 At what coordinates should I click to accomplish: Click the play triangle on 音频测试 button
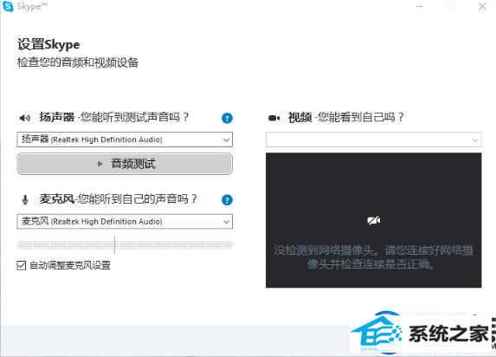pyautogui.click(x=100, y=164)
